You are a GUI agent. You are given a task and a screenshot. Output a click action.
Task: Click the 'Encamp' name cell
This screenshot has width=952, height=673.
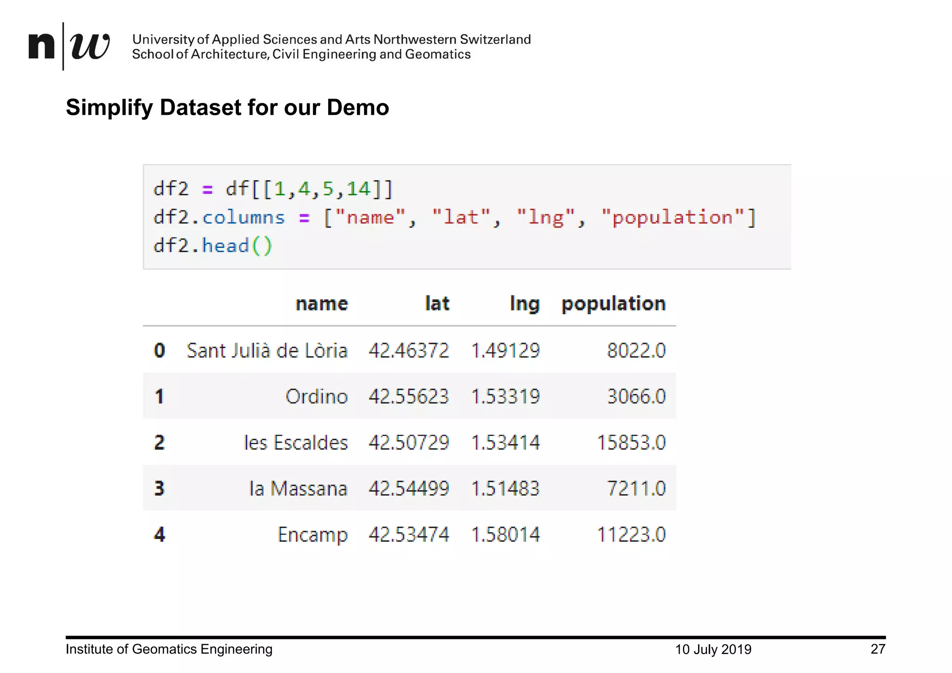[313, 535]
